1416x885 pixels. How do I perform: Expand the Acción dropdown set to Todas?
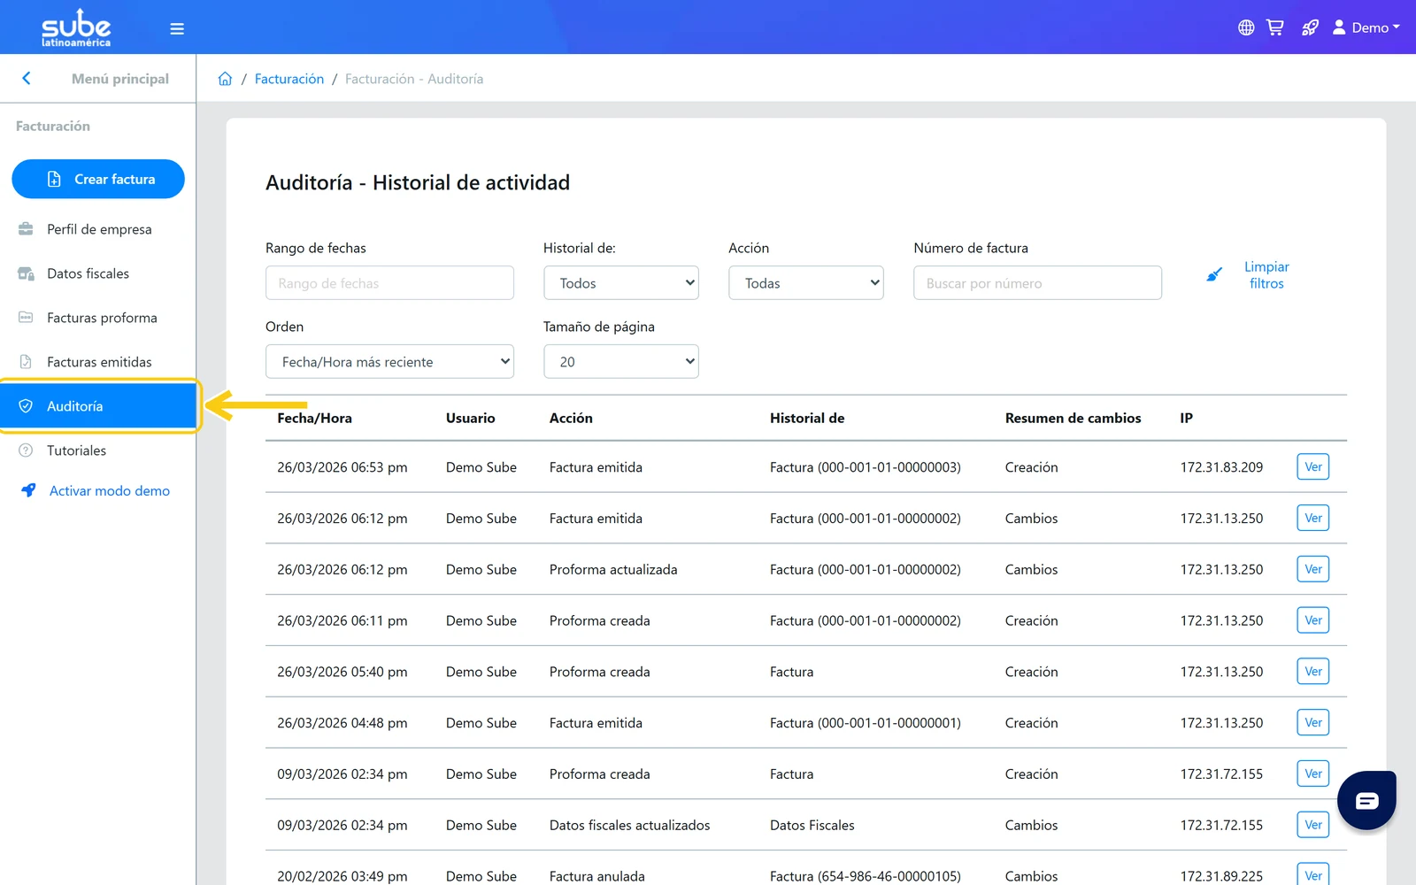tap(806, 283)
